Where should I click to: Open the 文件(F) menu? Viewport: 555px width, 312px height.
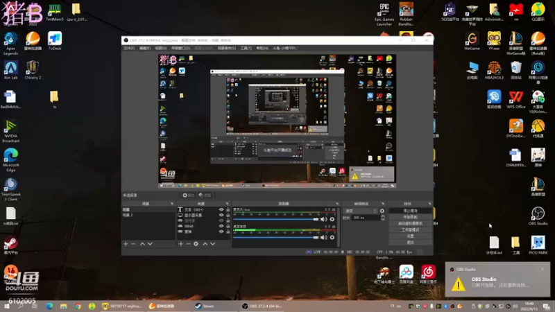[129, 48]
